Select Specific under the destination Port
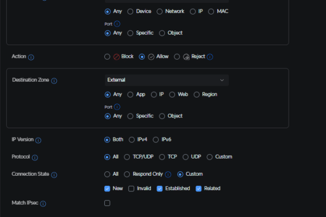Screen dimensions: 326x217 130,116
